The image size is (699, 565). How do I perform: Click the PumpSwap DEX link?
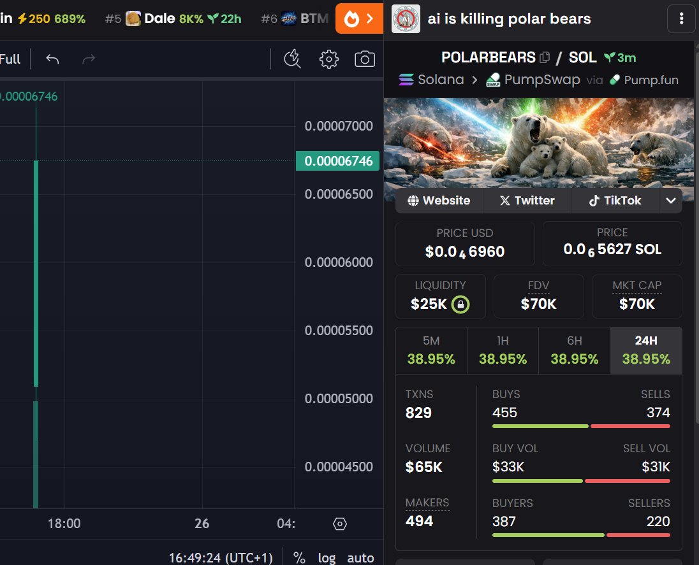pos(533,80)
